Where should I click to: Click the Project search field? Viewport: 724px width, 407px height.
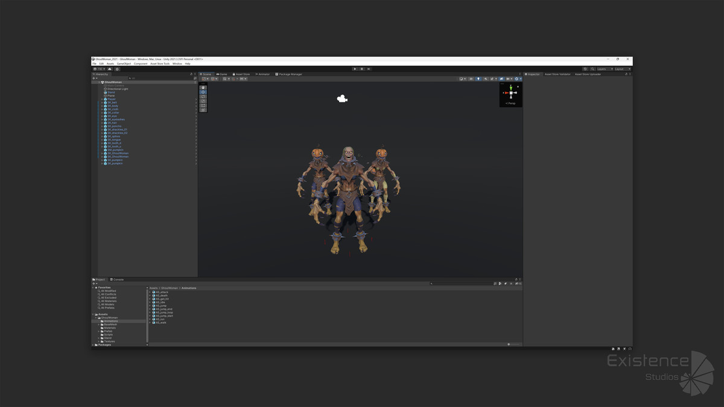pos(460,283)
